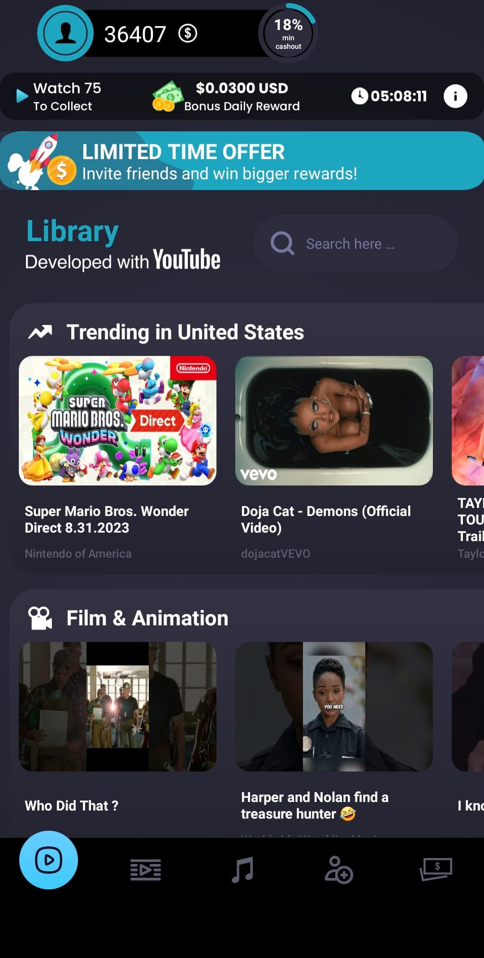Open the invite friends tab in bottom bar
Viewport: 484px width, 958px height.
click(339, 870)
